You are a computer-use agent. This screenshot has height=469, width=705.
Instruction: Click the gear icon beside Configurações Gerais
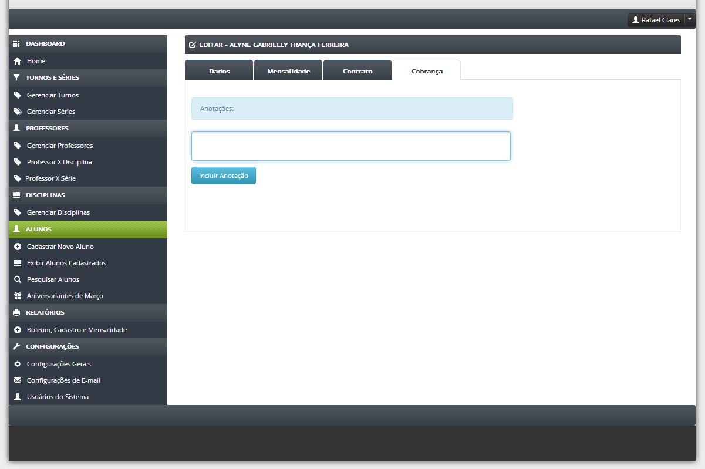[x=17, y=364]
